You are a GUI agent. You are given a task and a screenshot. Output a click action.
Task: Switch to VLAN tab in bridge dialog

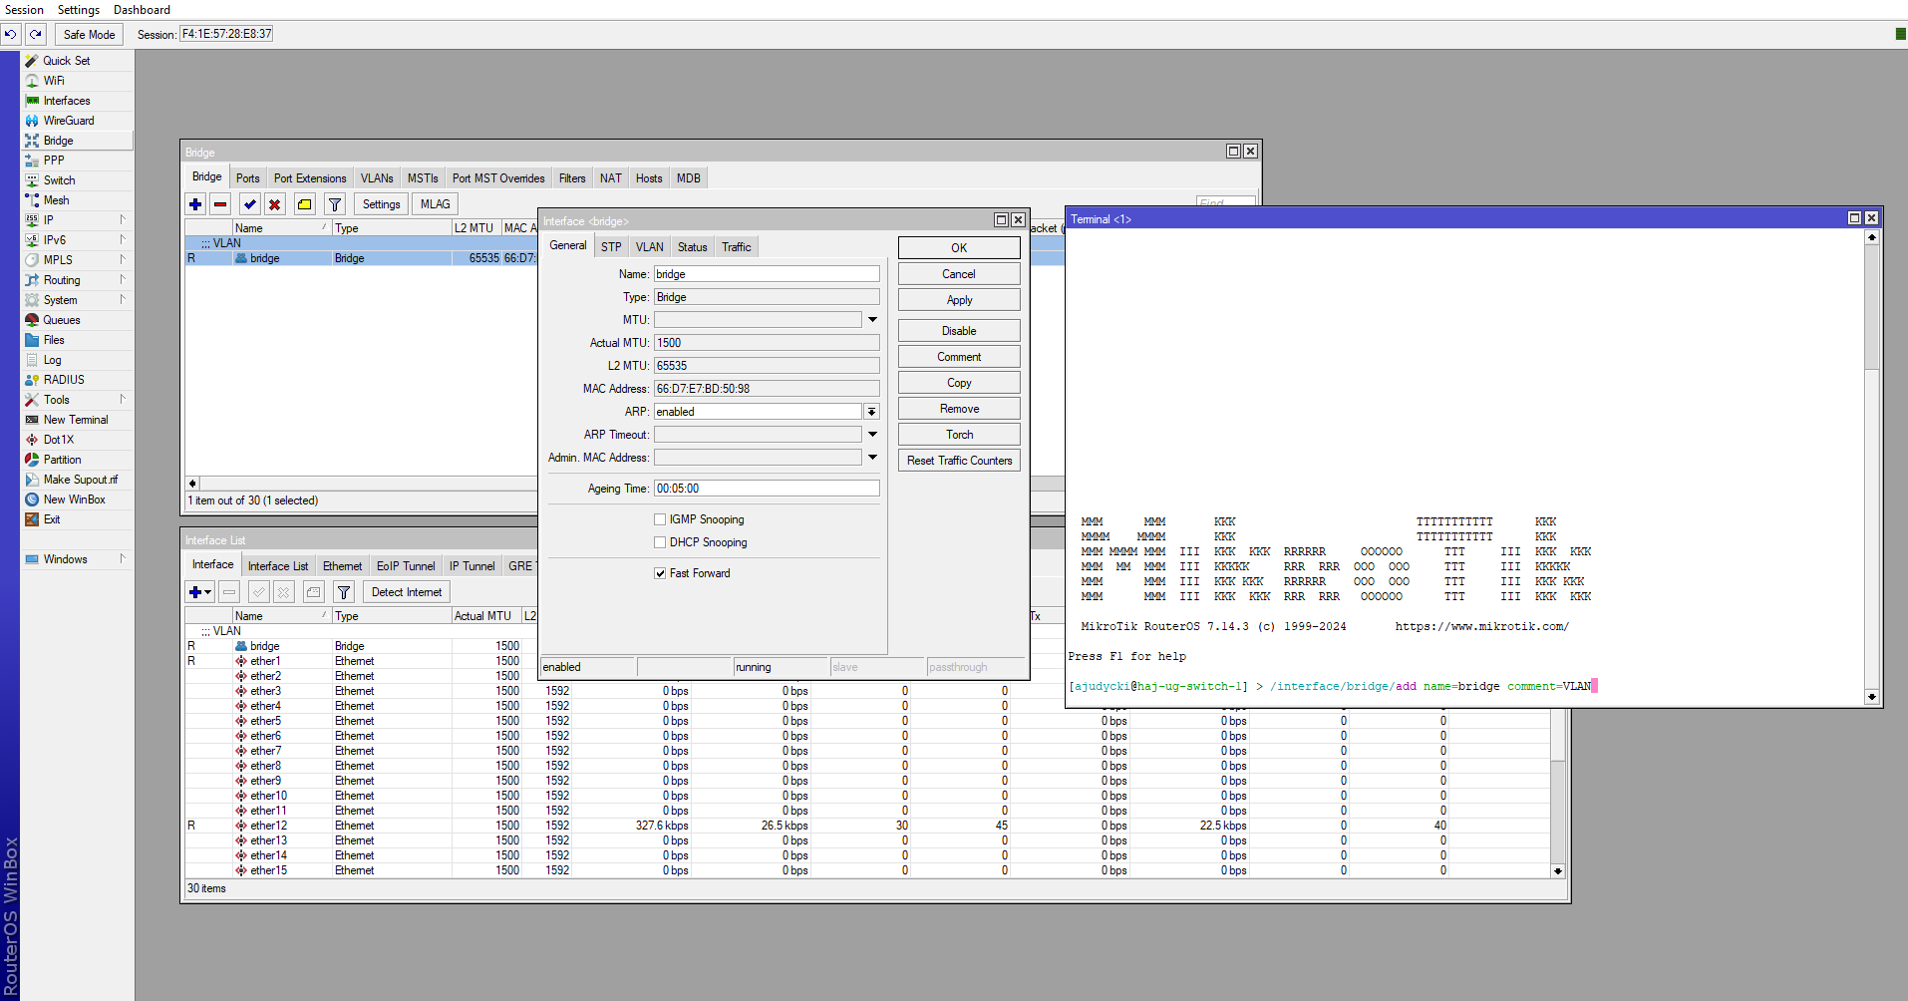[x=650, y=247]
